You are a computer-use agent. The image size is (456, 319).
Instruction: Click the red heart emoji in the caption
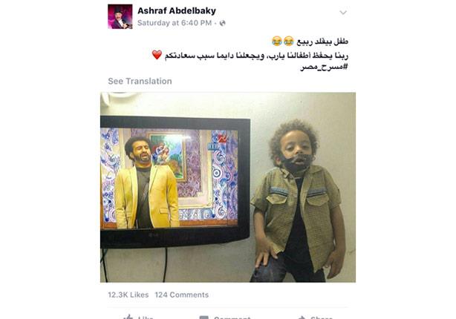(157, 55)
